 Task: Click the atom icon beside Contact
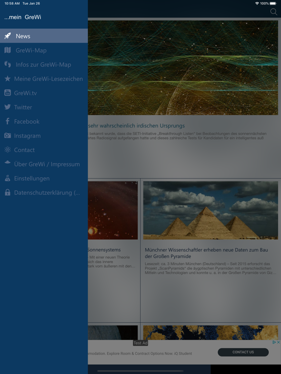pos(8,150)
